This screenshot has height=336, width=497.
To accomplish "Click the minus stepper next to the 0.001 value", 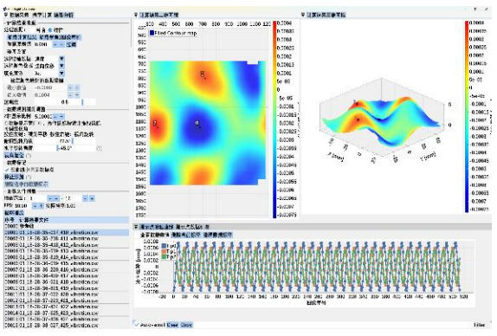I will pyautogui.click(x=55, y=45).
